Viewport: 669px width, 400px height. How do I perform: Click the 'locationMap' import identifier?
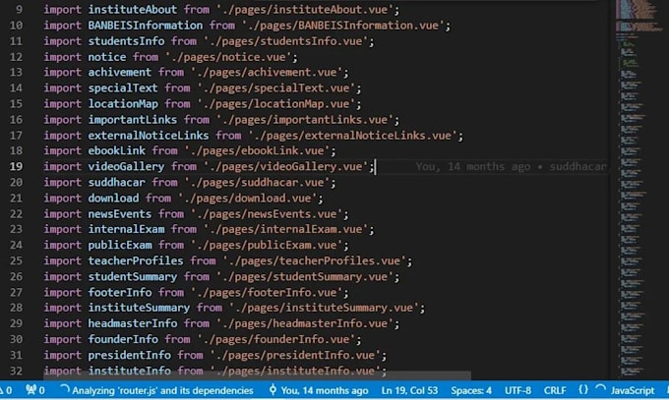coord(123,103)
